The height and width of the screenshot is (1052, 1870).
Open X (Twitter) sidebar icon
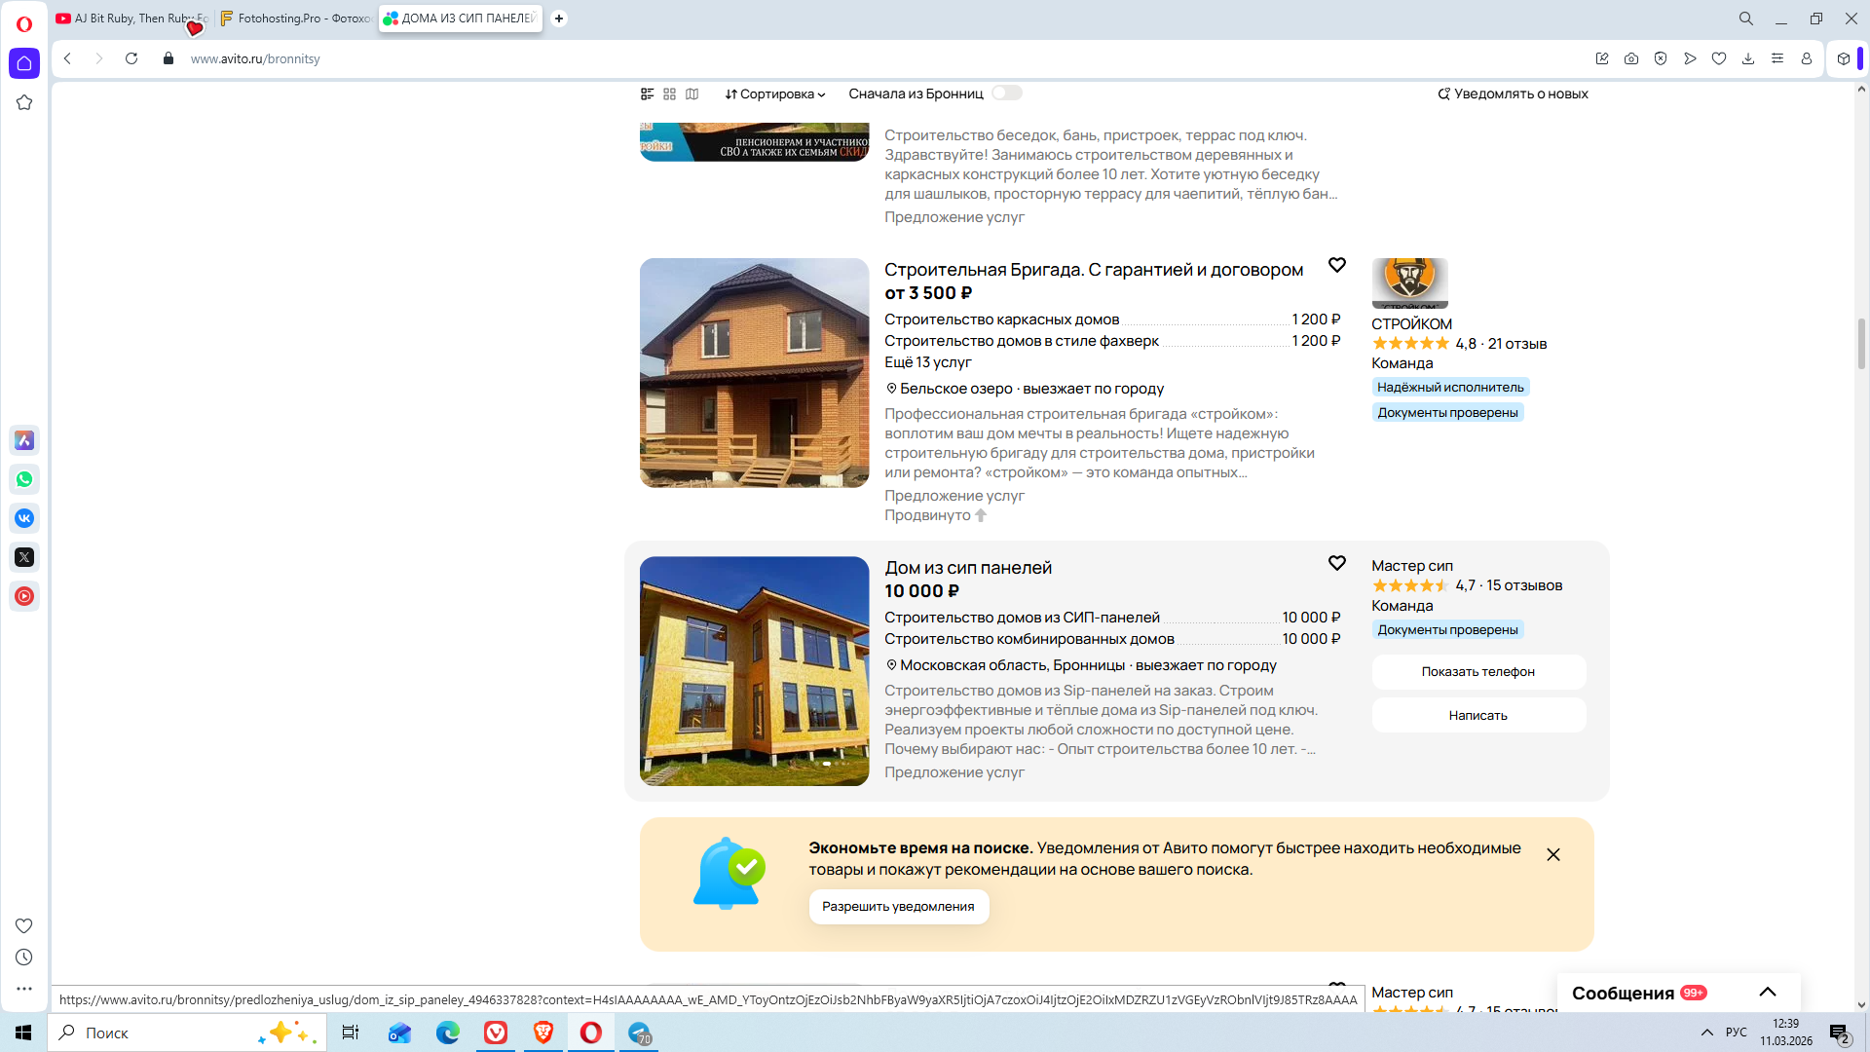[24, 557]
